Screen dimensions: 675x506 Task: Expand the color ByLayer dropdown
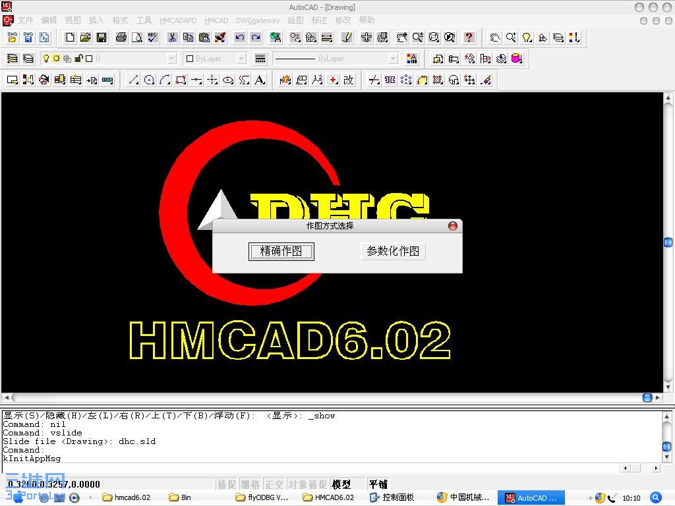(x=242, y=59)
